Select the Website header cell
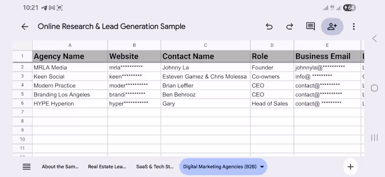This screenshot has width=385, height=177. point(134,56)
